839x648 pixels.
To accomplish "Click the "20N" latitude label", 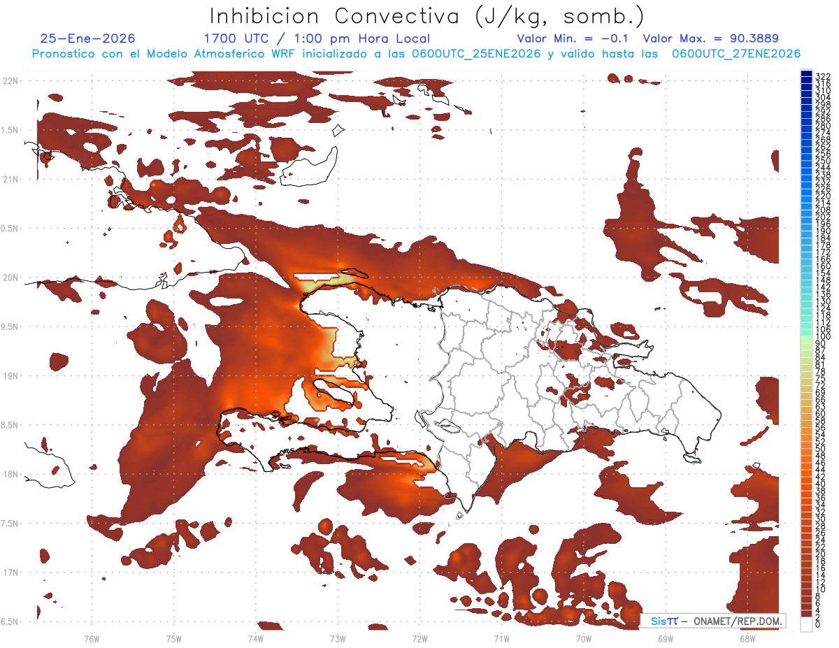I will [10, 278].
